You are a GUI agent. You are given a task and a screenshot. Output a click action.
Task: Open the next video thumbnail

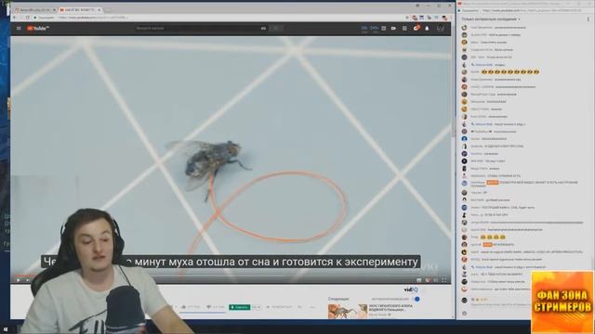(x=348, y=312)
